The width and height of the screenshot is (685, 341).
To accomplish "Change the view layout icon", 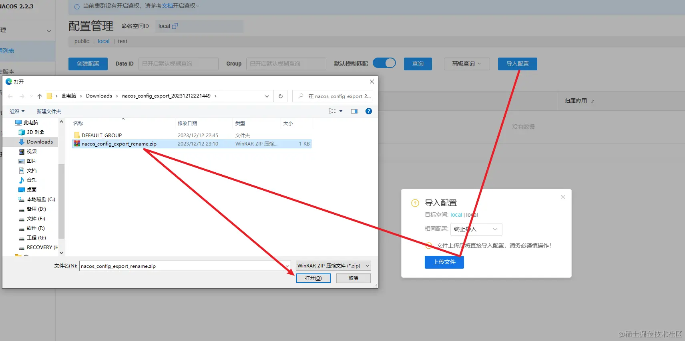I will [332, 111].
